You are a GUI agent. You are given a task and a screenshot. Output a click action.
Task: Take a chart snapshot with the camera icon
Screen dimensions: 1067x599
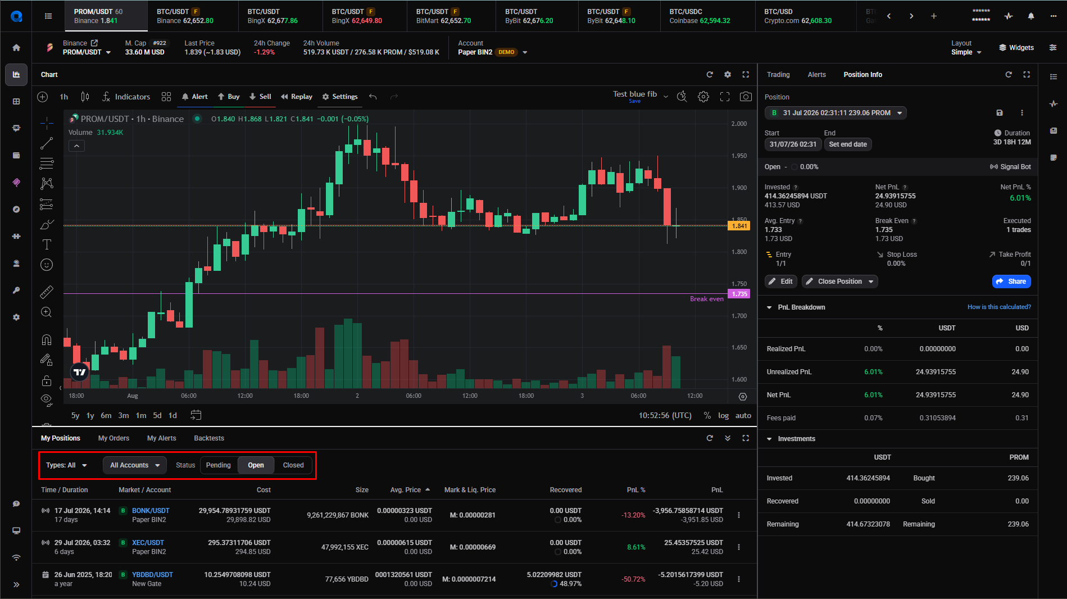pyautogui.click(x=746, y=97)
